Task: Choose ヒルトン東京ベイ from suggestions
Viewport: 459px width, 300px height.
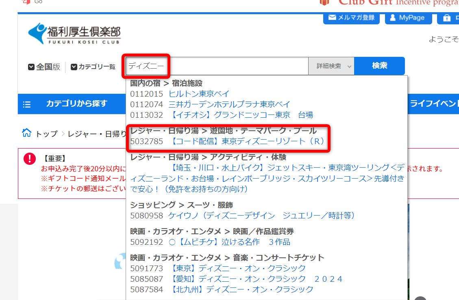Action: point(199,94)
